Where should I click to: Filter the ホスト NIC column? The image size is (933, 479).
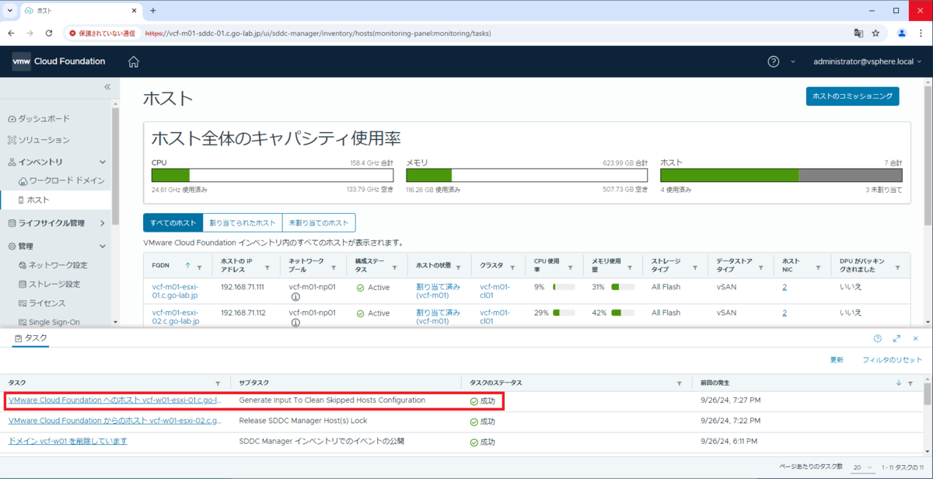[818, 267]
